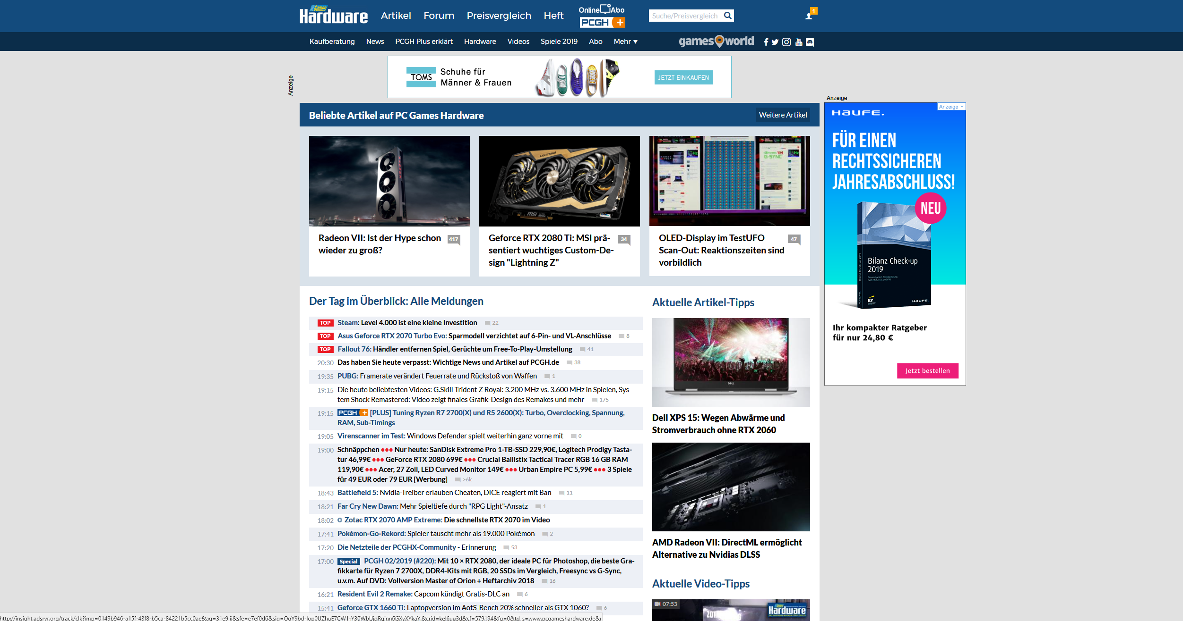Click the 34 comments badge on RTX 2080 Ti

click(624, 239)
